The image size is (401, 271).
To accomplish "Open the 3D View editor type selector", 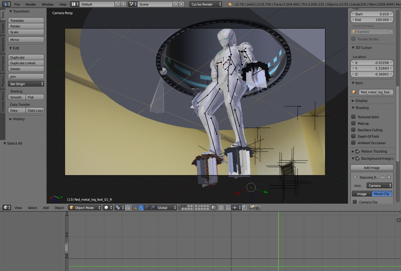I will coord(7,207).
